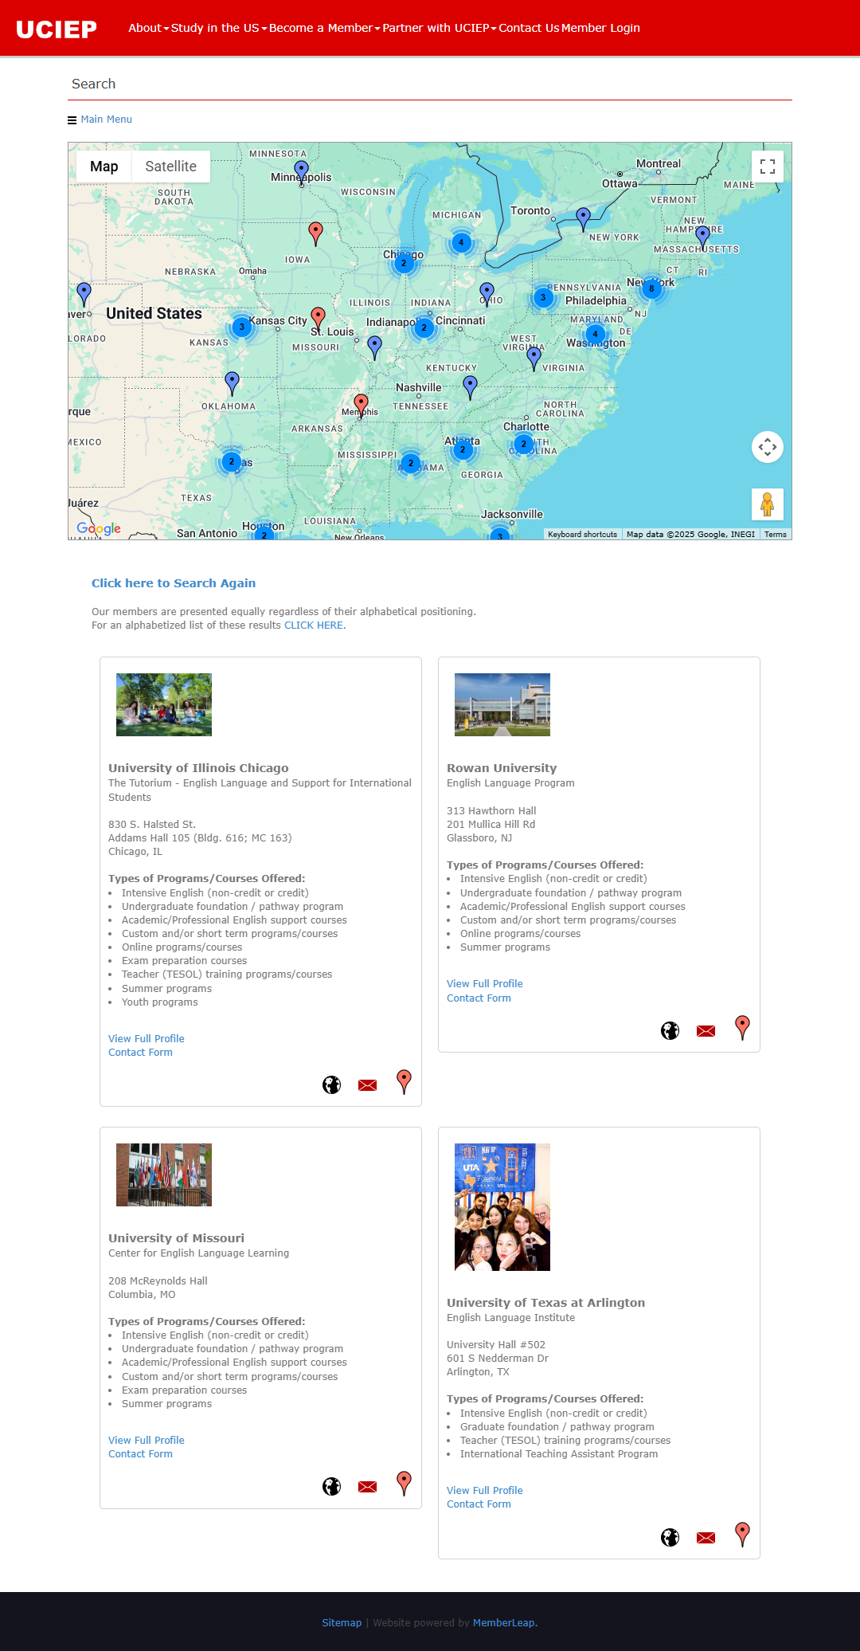This screenshot has height=1651, width=860.
Task: Open the MemberLeap link in footer
Action: click(504, 1623)
